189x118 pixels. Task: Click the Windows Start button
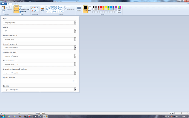(2, 116)
